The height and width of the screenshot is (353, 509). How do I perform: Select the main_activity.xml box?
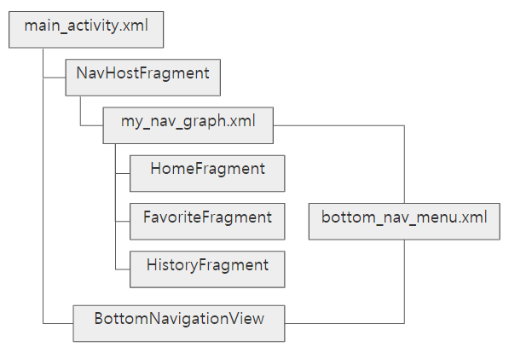(x=86, y=30)
